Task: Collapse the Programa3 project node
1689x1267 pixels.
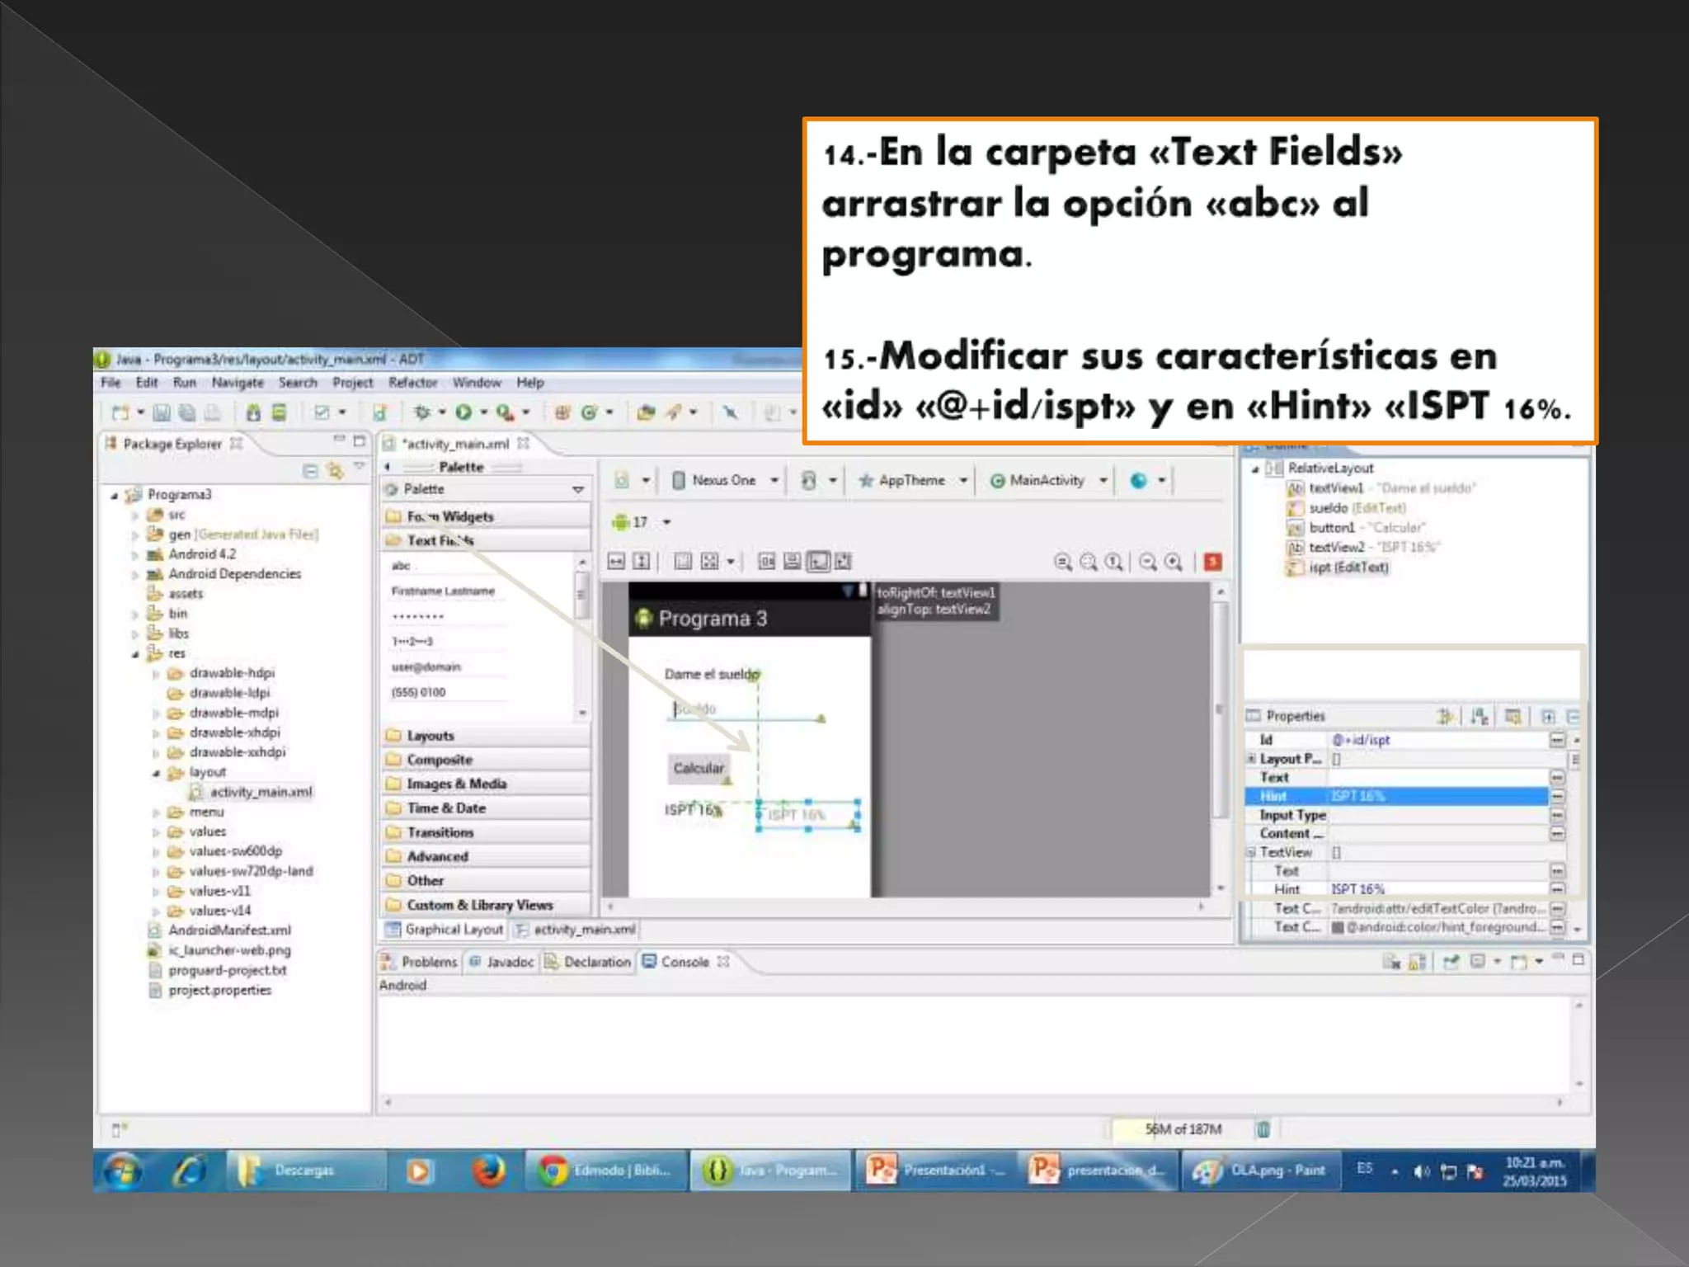Action: tap(115, 496)
